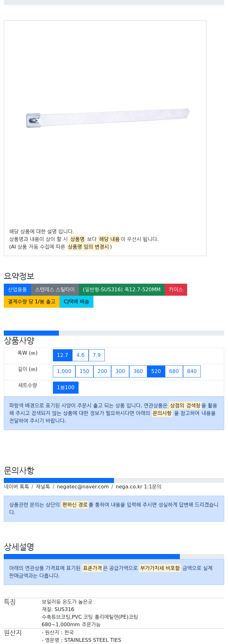This screenshot has width=228, height=644.
Task: Choose the 150 length option
Action: click(84, 371)
